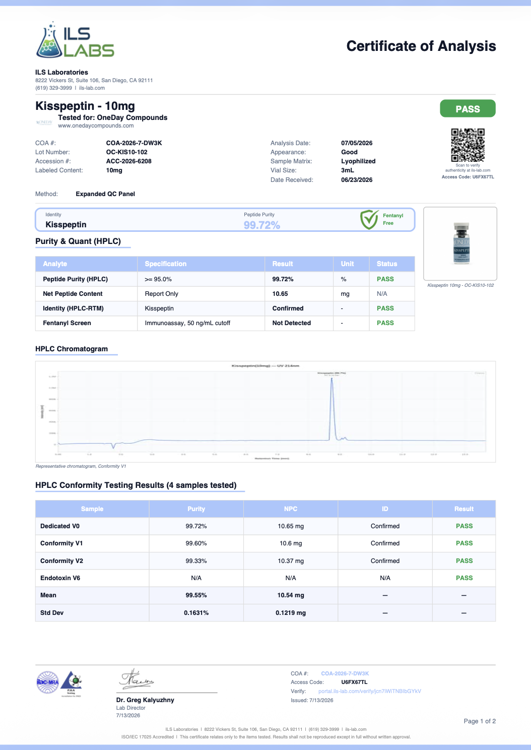The height and width of the screenshot is (750, 531).
Task: Click the PASS result for Endotoxin V6
Action: (464, 578)
